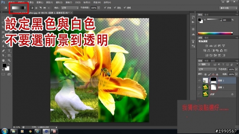
Task: Open workspace switcher dropdown
Action: tap(228, 8)
